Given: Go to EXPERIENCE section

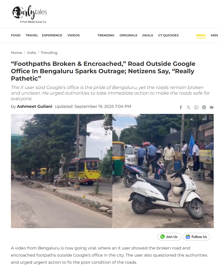Looking at the screenshot, I should coord(52,35).
